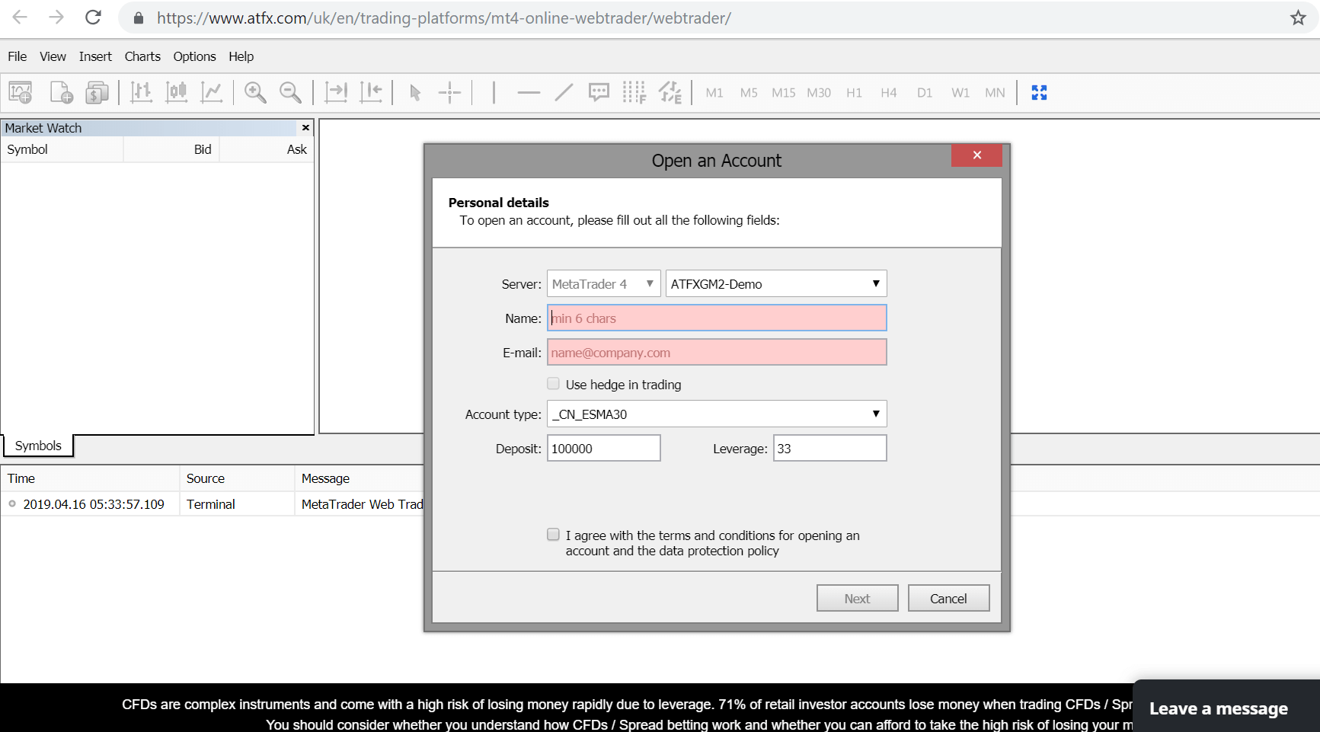Toggle the Auto Scroll chart icon
Image resolution: width=1320 pixels, height=732 pixels.
[336, 93]
